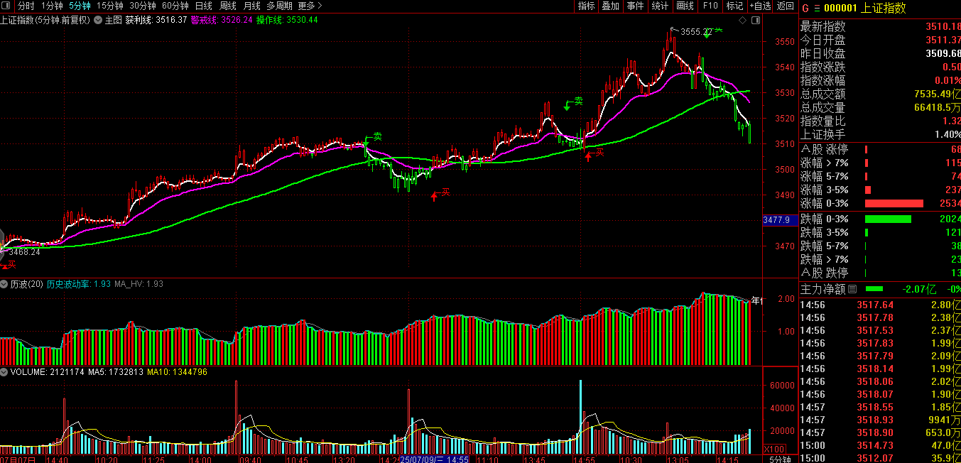Expand the VOLUME indicator dropdown arrow
The height and width of the screenshot is (463, 961).
click(4, 371)
